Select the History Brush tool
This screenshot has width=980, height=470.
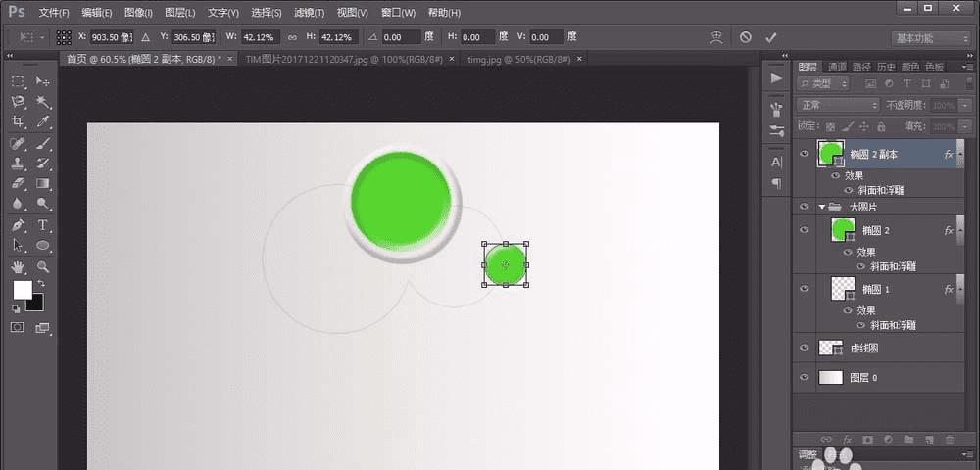pos(42,164)
